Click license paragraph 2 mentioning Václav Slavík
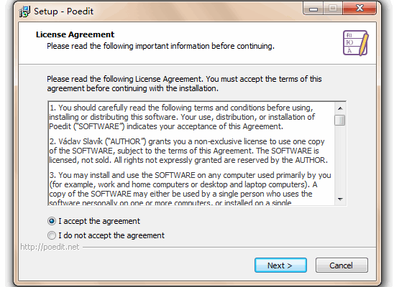This screenshot has height=287, width=394. [188, 151]
